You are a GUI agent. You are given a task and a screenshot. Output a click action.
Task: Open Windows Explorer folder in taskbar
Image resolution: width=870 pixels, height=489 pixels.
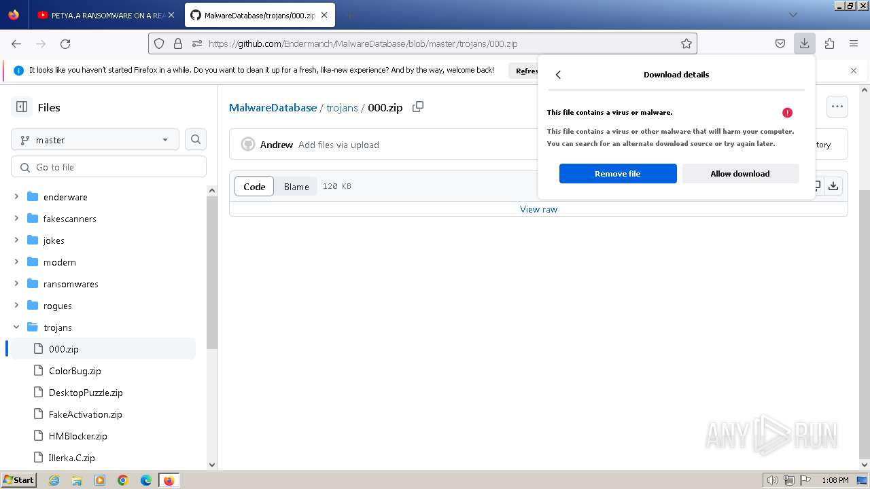(x=77, y=480)
